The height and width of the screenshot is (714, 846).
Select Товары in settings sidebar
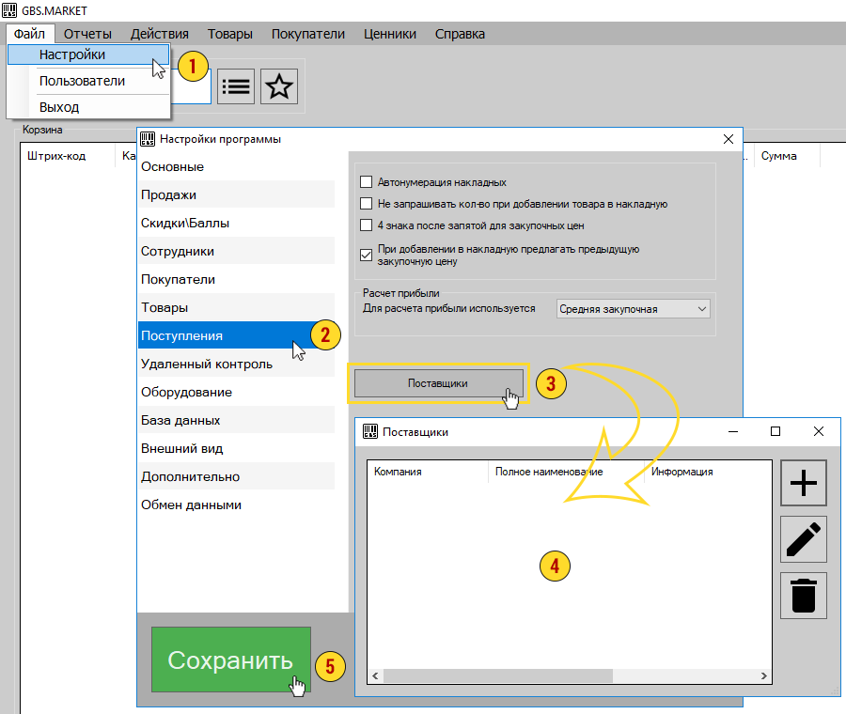click(x=236, y=307)
